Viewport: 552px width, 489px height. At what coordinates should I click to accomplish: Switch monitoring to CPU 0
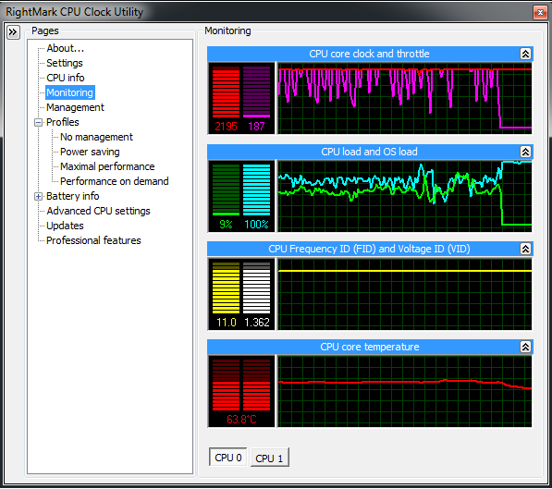[x=228, y=458]
